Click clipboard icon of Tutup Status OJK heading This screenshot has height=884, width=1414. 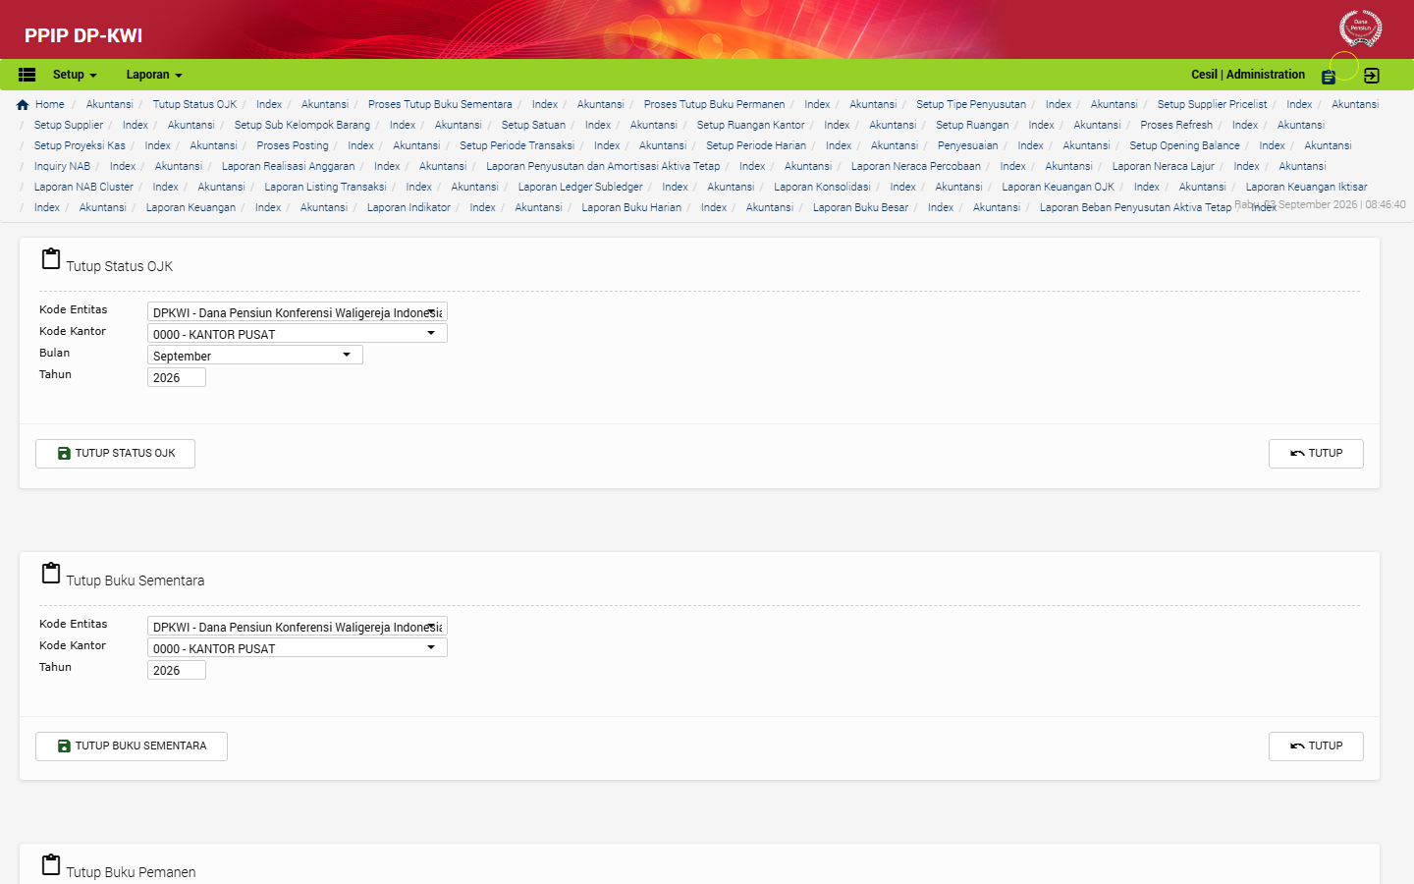[x=51, y=259]
